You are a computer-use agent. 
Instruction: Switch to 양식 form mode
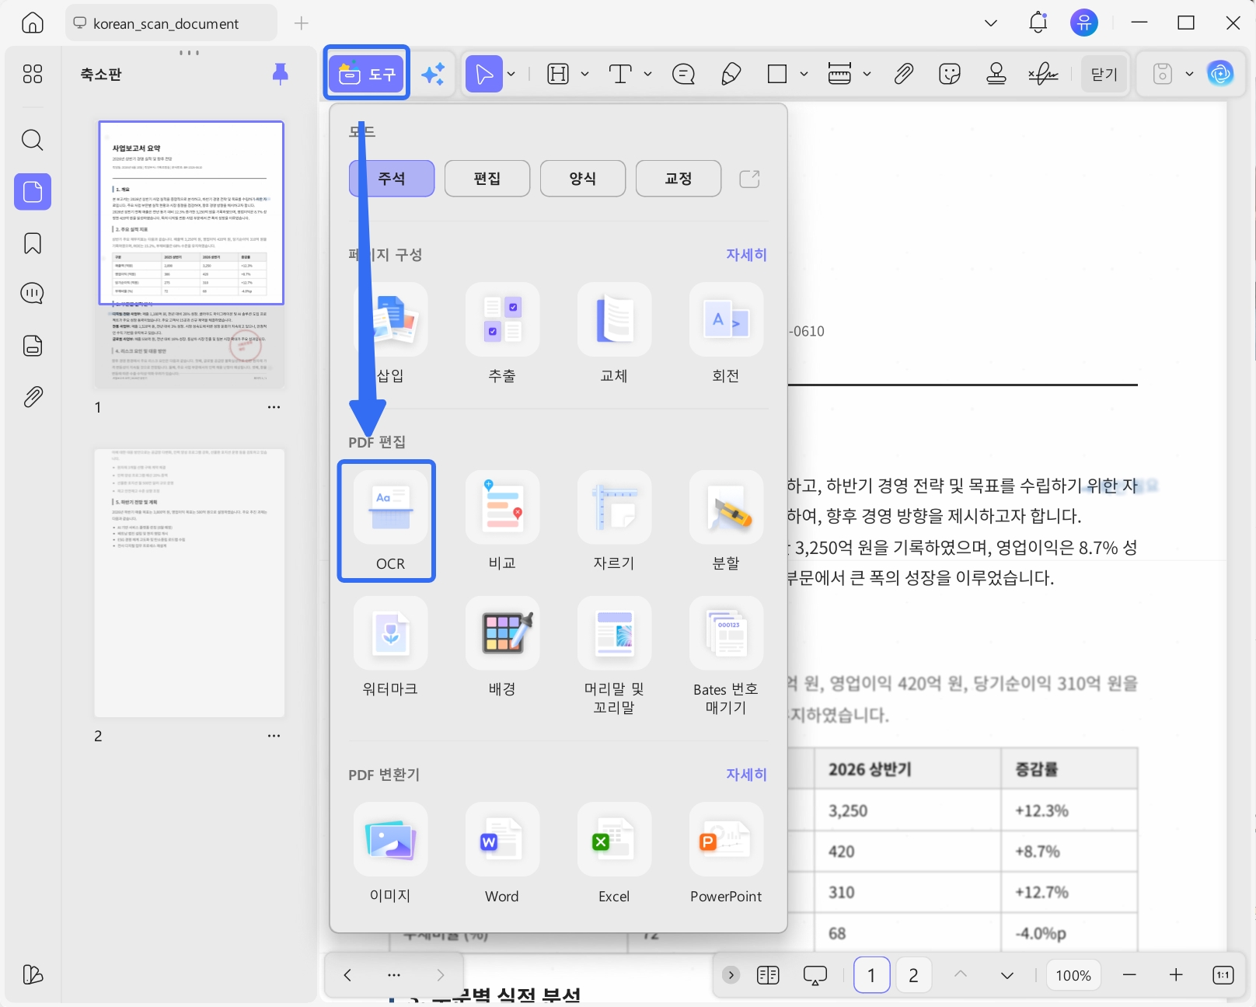(583, 179)
